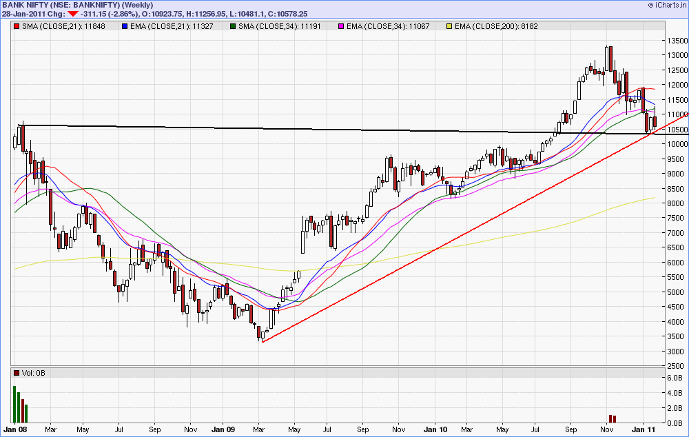Click the chart title BANK NIFTY (NSE: BANKNIFTY) (Weekly)
Viewport: 689px width, 437px height.
pos(78,5)
